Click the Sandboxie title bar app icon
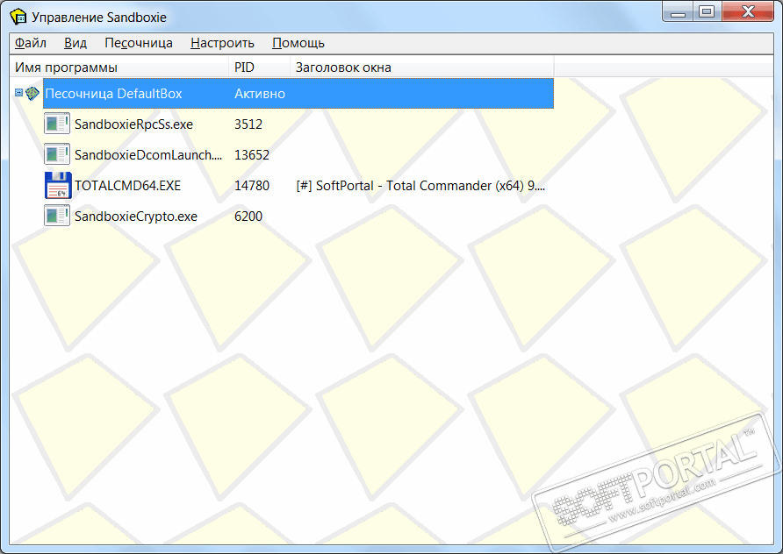This screenshot has width=783, height=554. point(18,17)
